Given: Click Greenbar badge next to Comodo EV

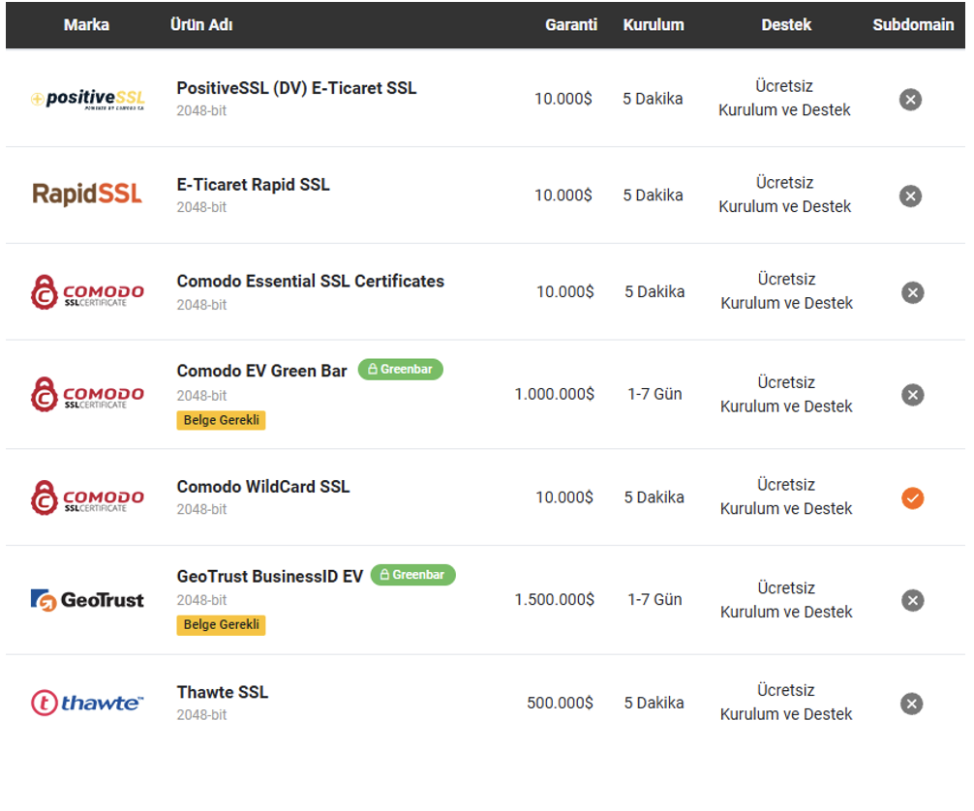Looking at the screenshot, I should coord(400,369).
